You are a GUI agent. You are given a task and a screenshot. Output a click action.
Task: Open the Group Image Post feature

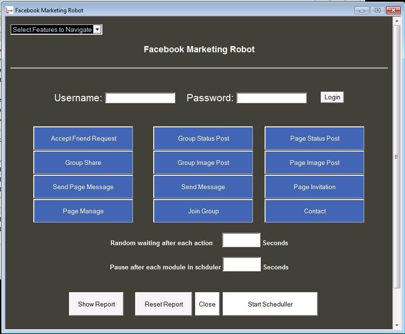(203, 162)
